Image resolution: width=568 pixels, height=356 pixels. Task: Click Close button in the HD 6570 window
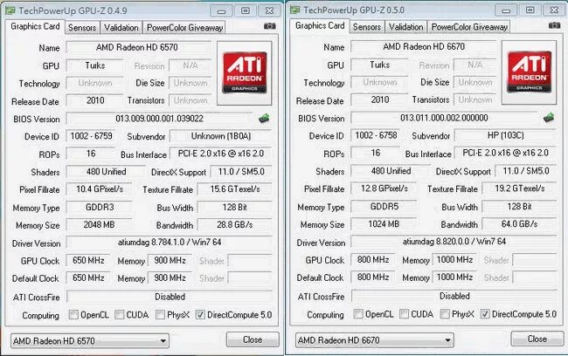coord(253,339)
